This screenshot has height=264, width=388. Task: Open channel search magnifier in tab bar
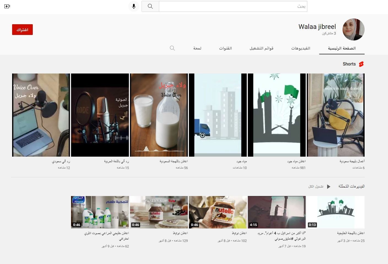pyautogui.click(x=172, y=48)
